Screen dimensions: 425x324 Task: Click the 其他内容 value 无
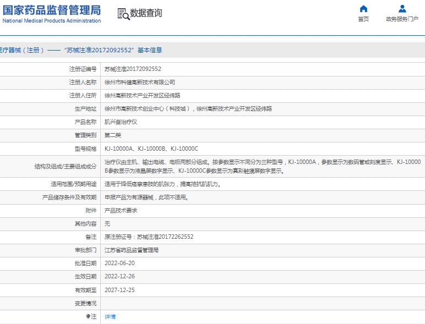pyautogui.click(x=107, y=223)
